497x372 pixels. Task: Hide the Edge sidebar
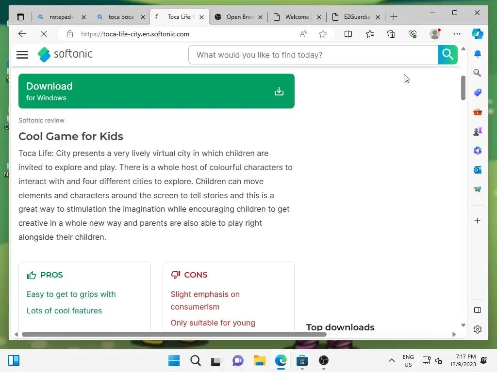pyautogui.click(x=478, y=310)
